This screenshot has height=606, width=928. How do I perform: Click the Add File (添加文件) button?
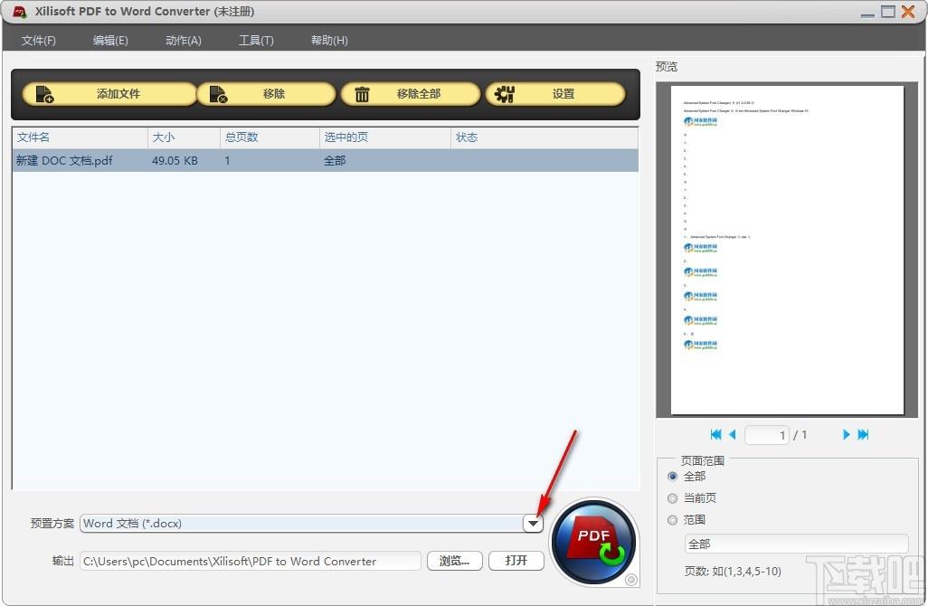tap(109, 94)
